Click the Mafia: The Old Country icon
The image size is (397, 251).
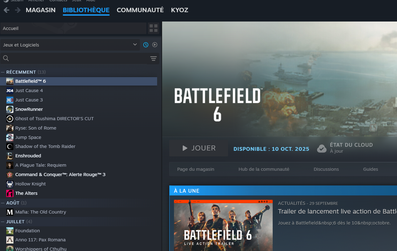pyautogui.click(x=10, y=212)
